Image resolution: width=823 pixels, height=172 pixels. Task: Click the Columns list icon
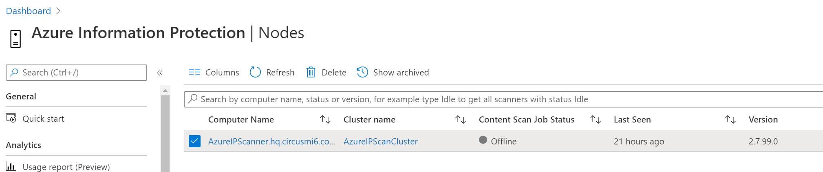(194, 73)
